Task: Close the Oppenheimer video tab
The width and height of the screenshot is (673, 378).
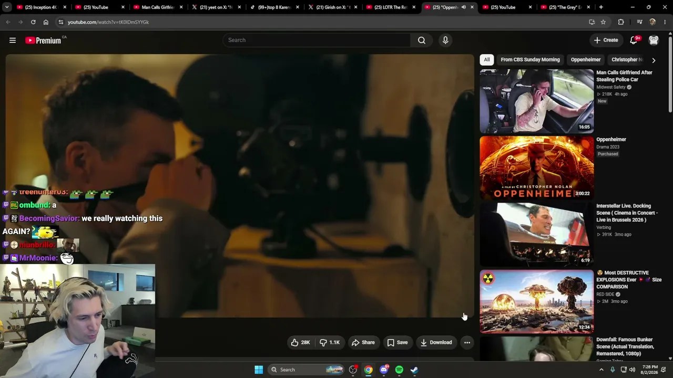Action: coord(472,7)
